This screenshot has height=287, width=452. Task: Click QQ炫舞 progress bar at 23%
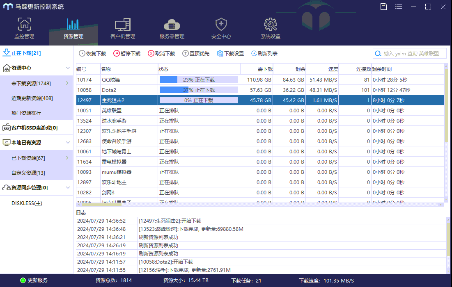[199, 80]
